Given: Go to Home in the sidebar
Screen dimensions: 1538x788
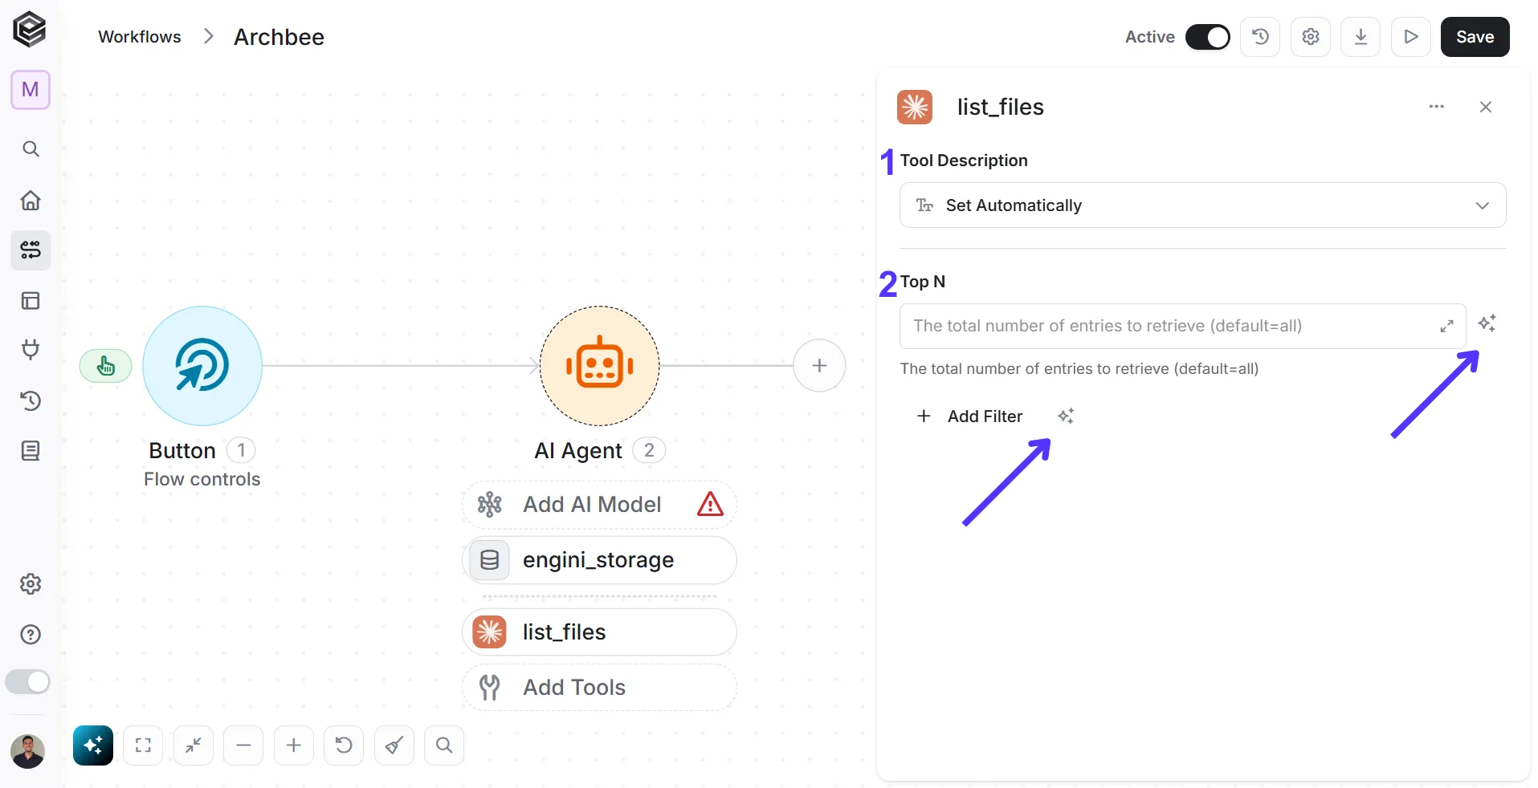Looking at the screenshot, I should point(31,200).
